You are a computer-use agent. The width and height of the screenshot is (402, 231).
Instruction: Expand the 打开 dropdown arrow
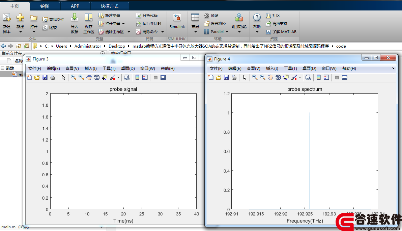[34, 32]
